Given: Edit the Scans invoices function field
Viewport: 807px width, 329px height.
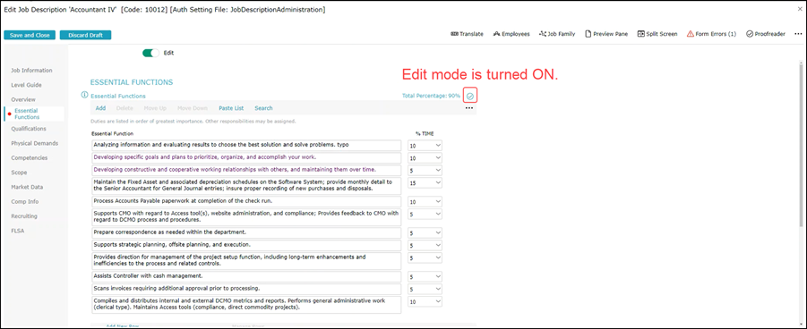Looking at the screenshot, I should tap(246, 289).
